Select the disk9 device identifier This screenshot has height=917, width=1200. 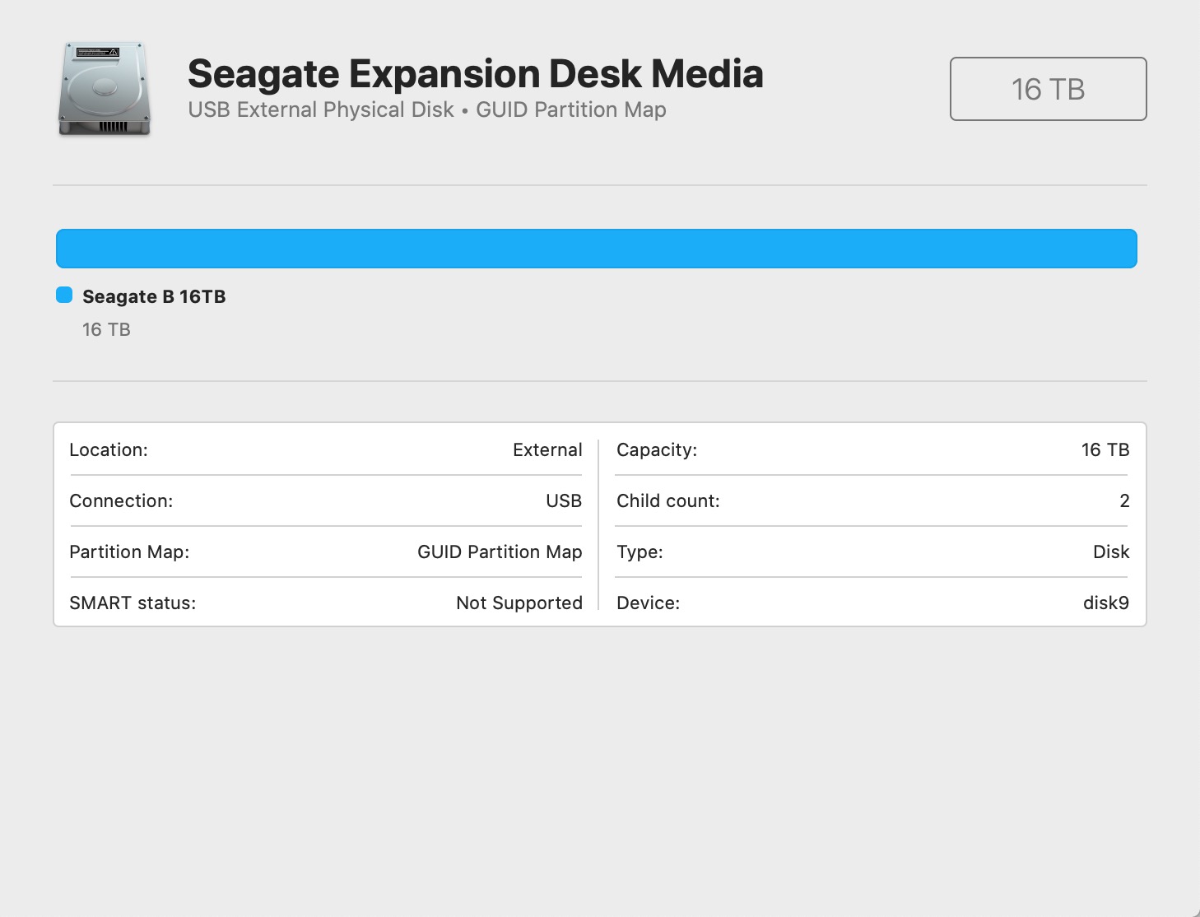pyautogui.click(x=1105, y=603)
